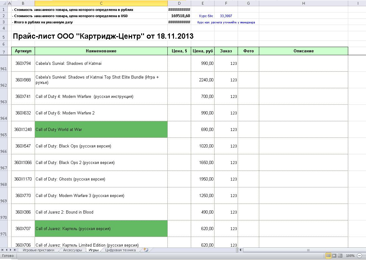This screenshot has width=366, height=260.
Task: Switch to Page Break Preview icon
Action: tap(340, 256)
